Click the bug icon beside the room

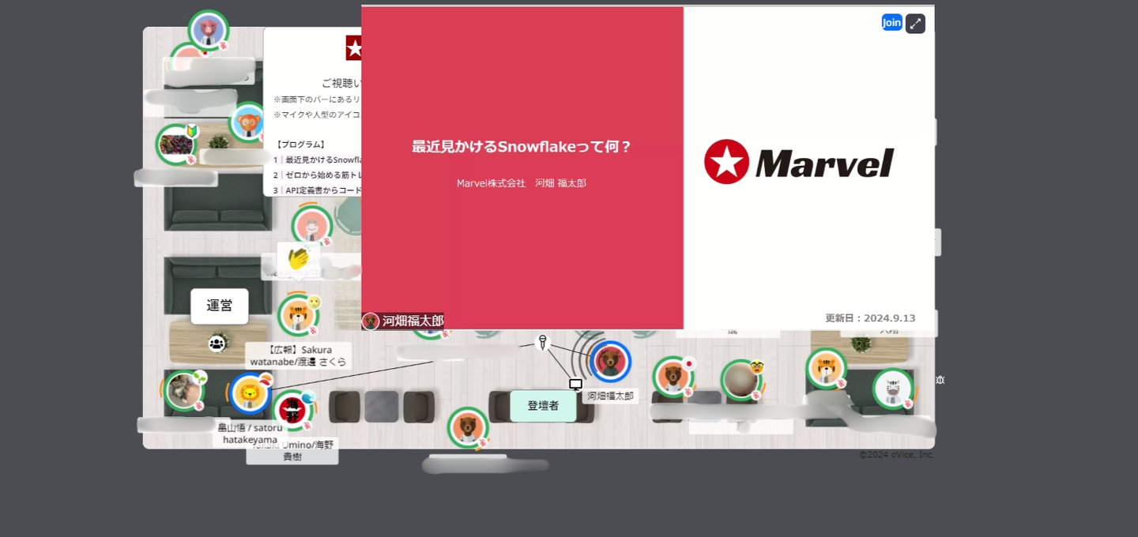coord(940,380)
